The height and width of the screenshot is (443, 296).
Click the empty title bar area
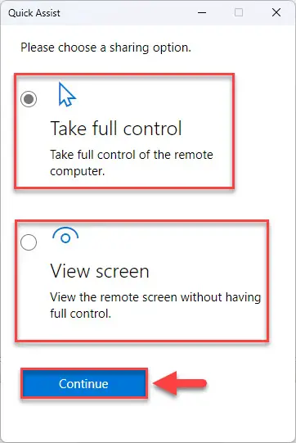pos(127,12)
